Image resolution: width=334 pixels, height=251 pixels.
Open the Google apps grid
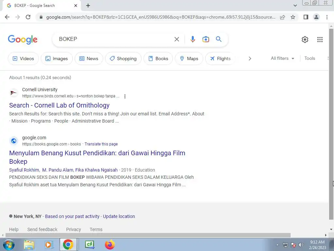tap(320, 40)
